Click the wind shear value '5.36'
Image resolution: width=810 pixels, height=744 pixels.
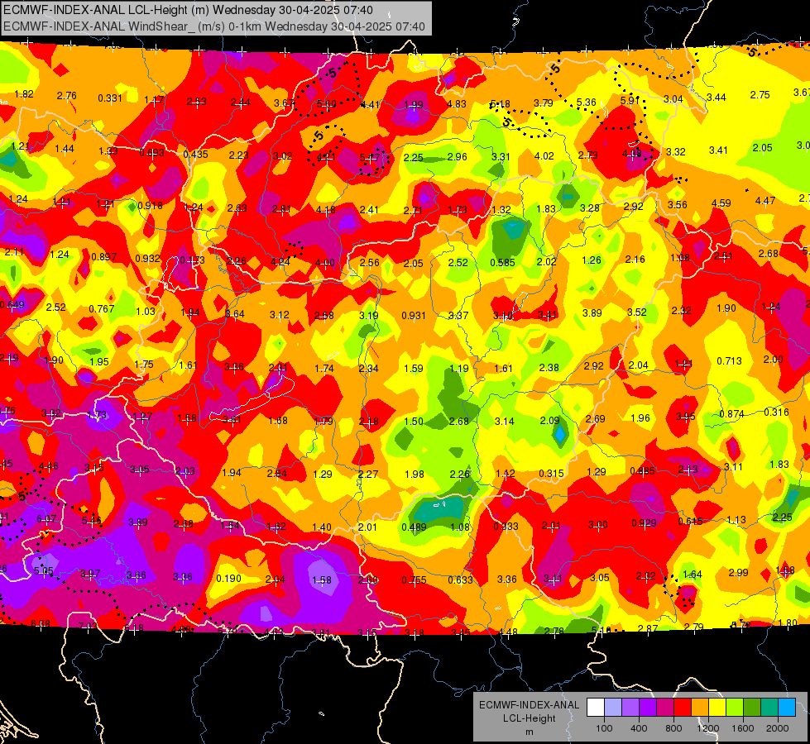coord(587,103)
